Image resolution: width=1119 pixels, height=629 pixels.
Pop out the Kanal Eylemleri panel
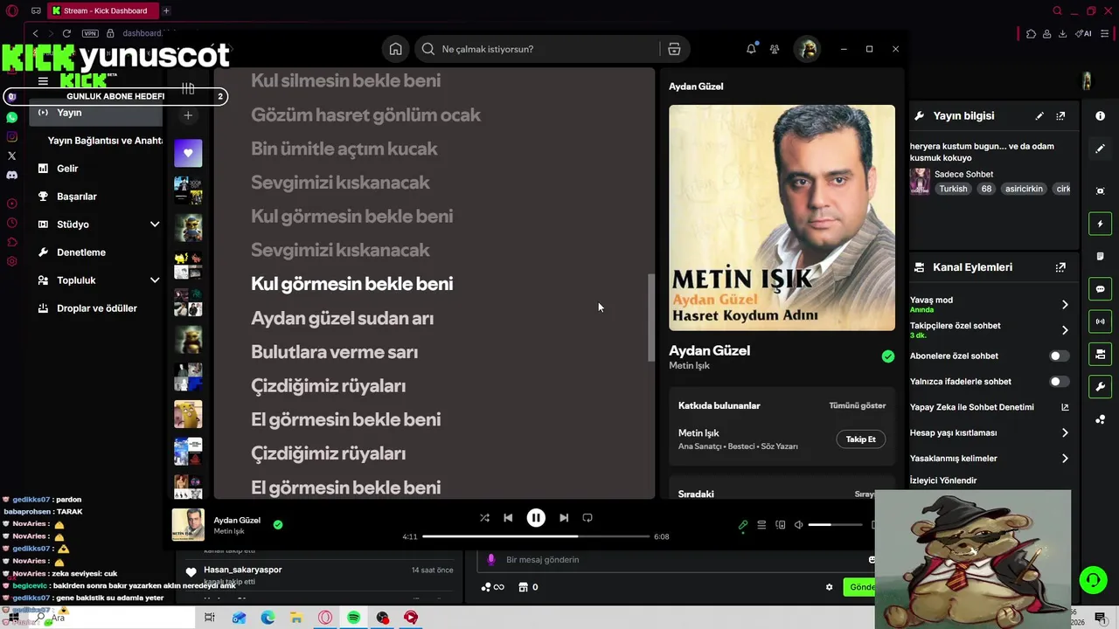pos(1060,267)
